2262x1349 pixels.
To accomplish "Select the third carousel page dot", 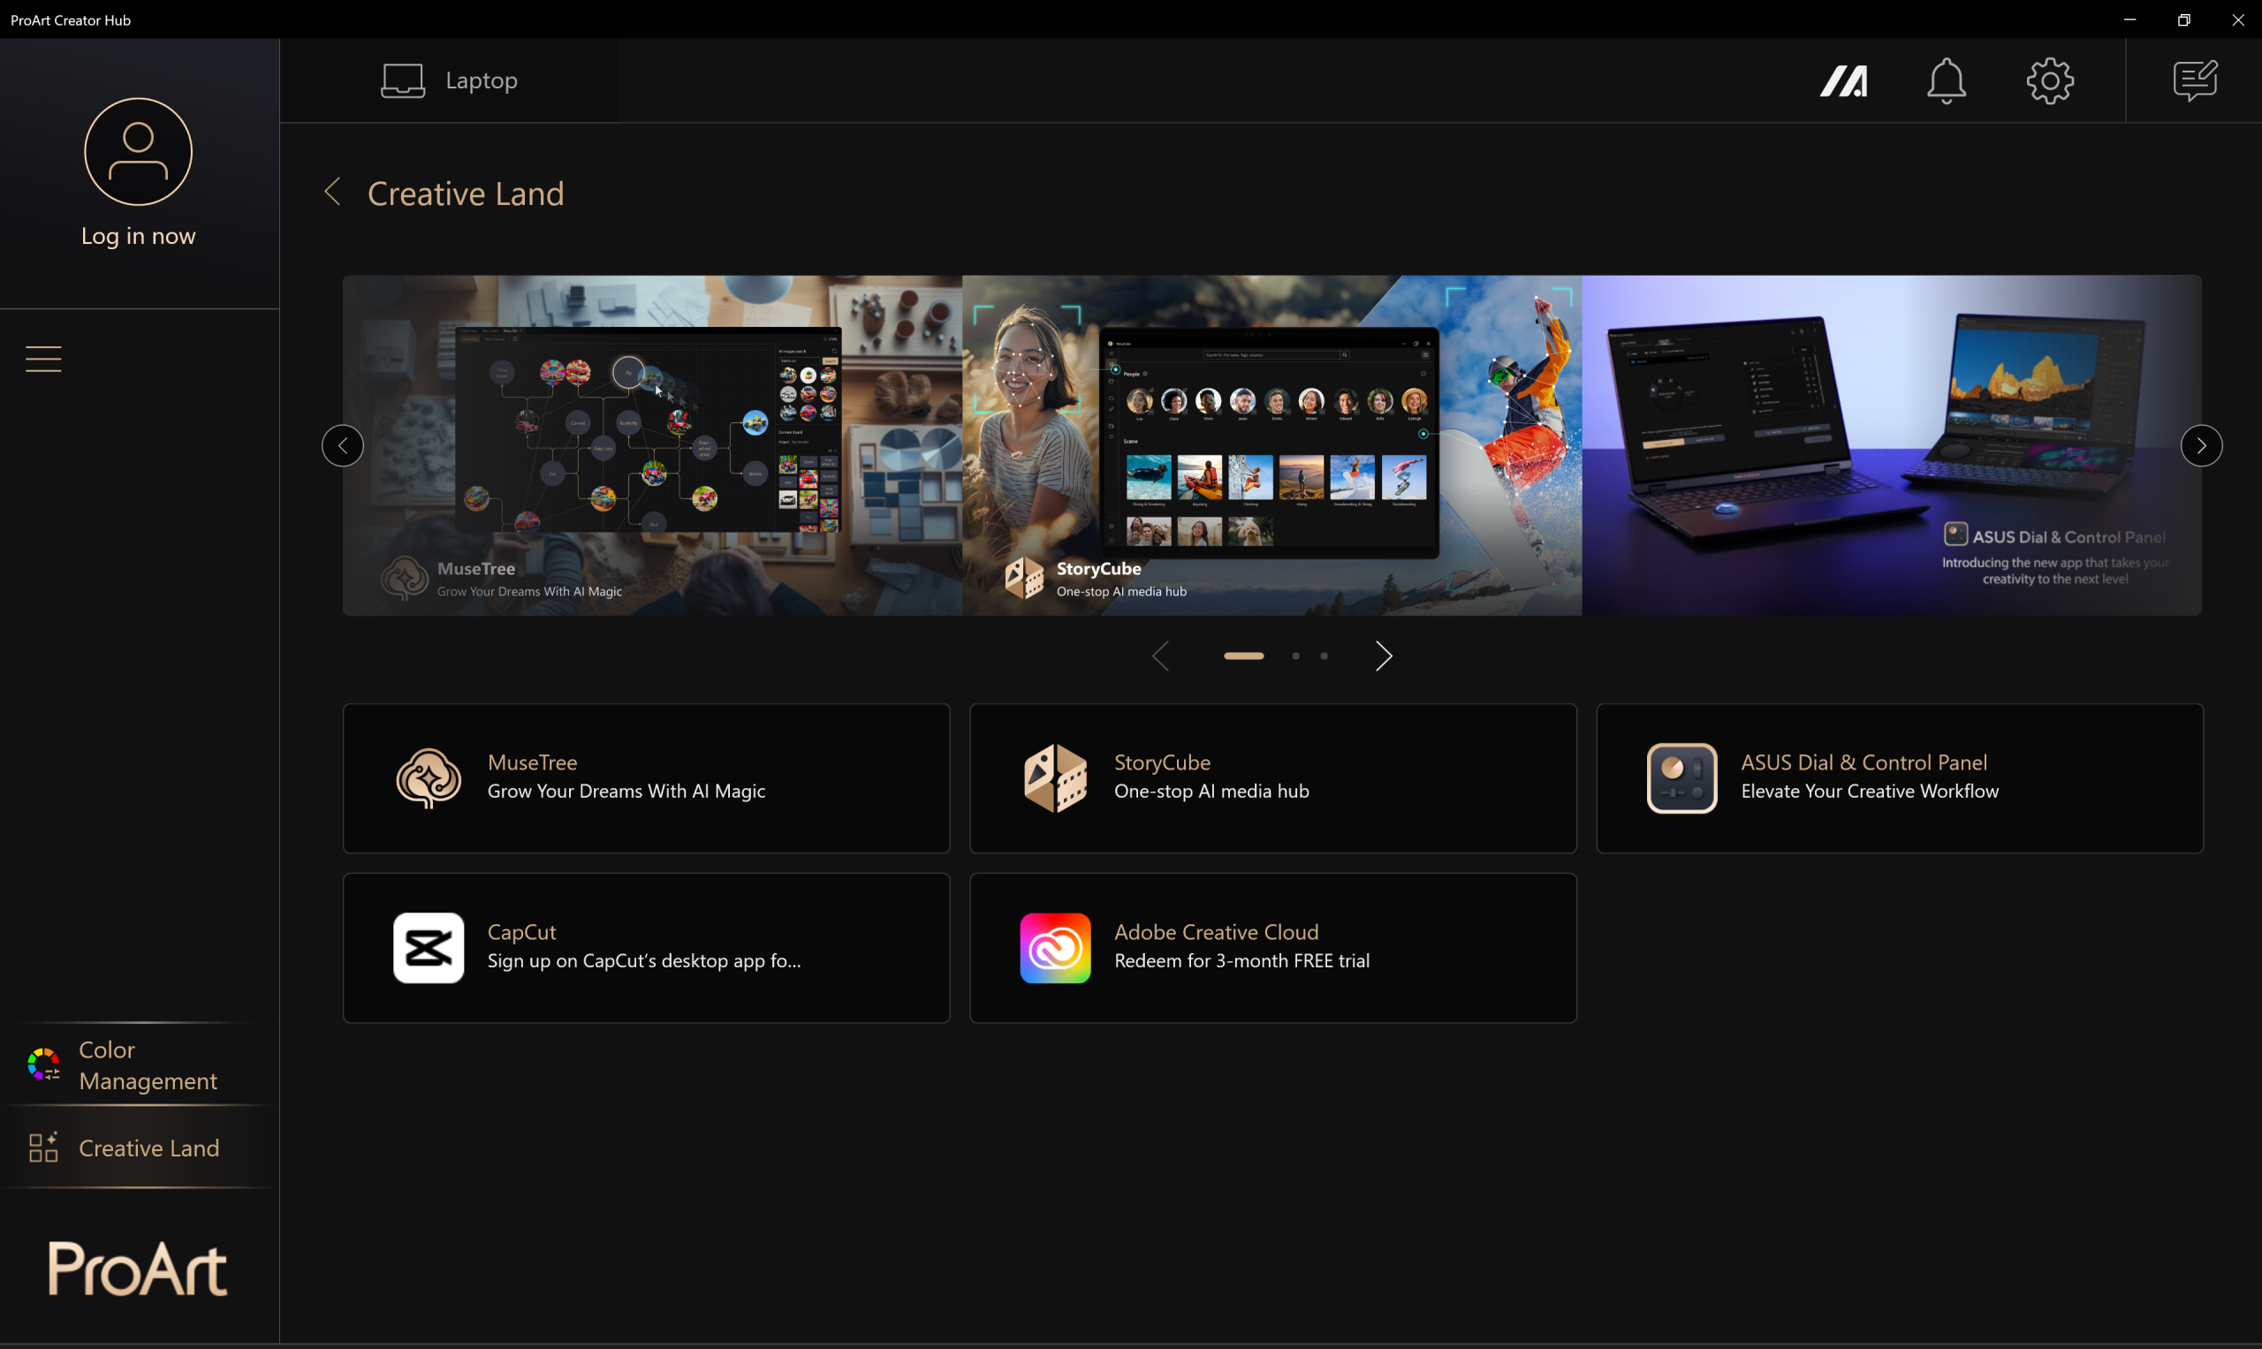I will (x=1324, y=656).
